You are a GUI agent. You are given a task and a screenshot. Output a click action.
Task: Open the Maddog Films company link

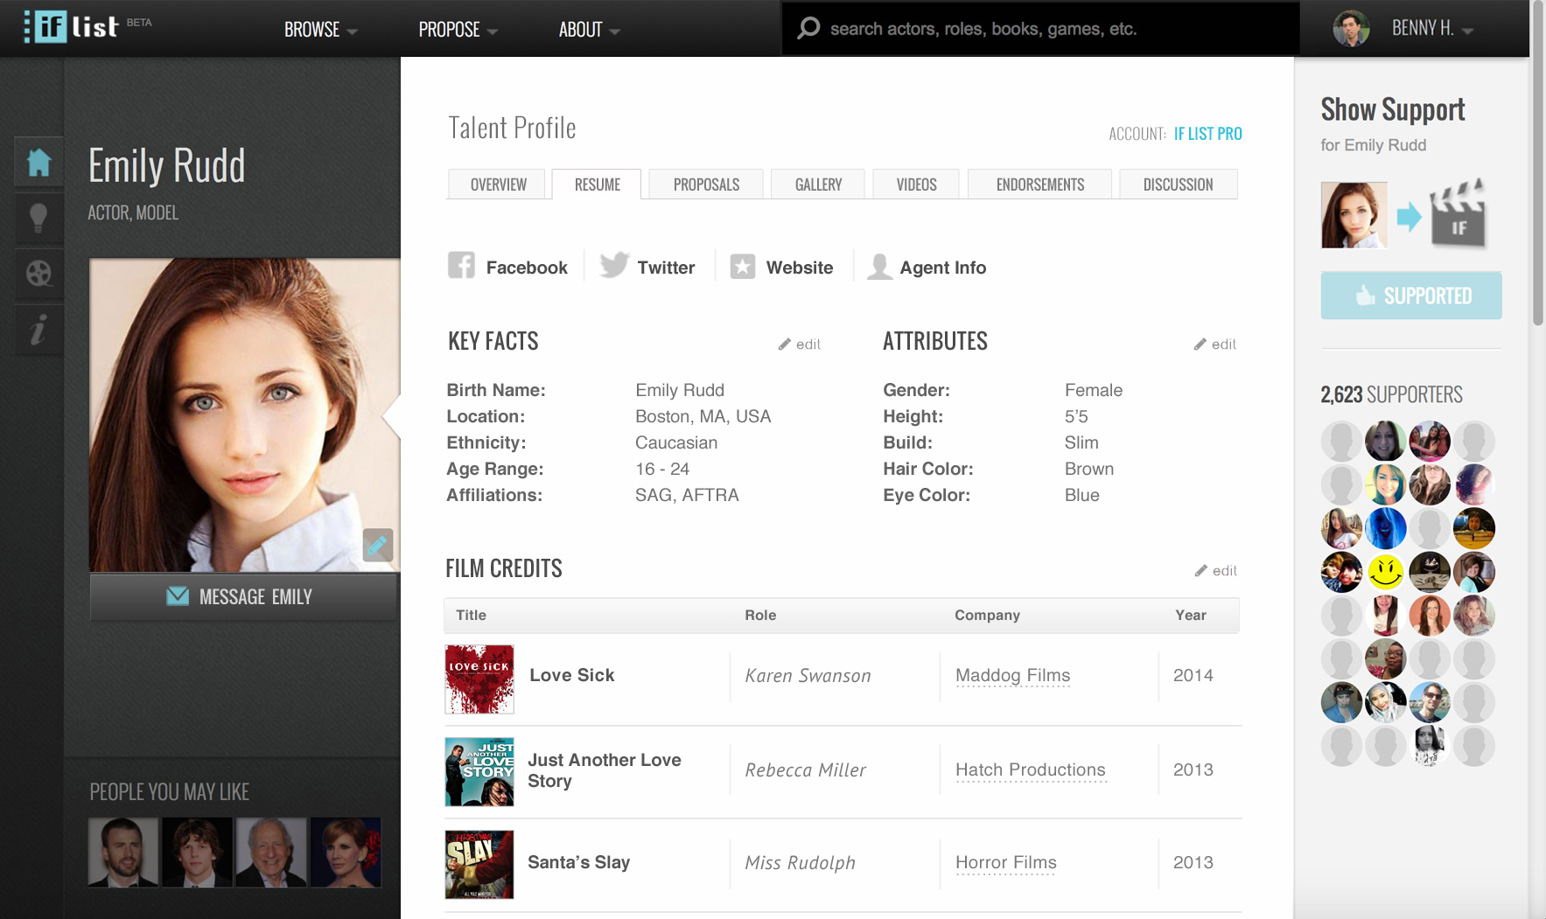click(x=1012, y=675)
